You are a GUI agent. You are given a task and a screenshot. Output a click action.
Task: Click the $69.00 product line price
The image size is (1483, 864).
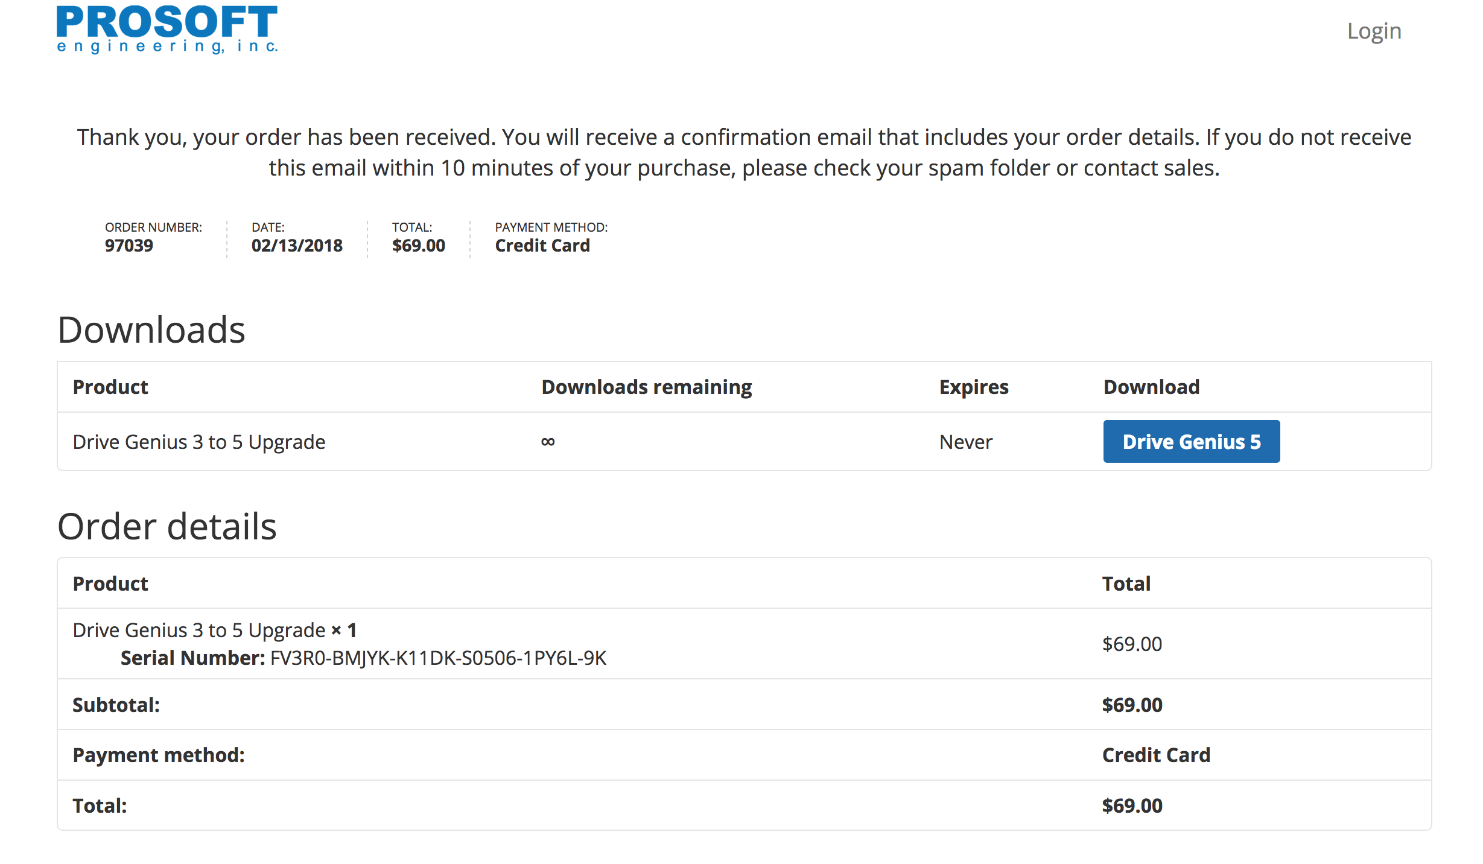click(x=1132, y=644)
